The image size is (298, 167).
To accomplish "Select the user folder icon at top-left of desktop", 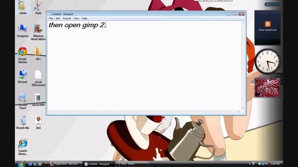I will point(23,7).
